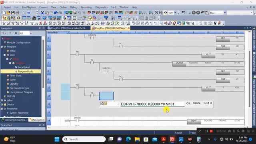Open the Project menu

[7, 7]
